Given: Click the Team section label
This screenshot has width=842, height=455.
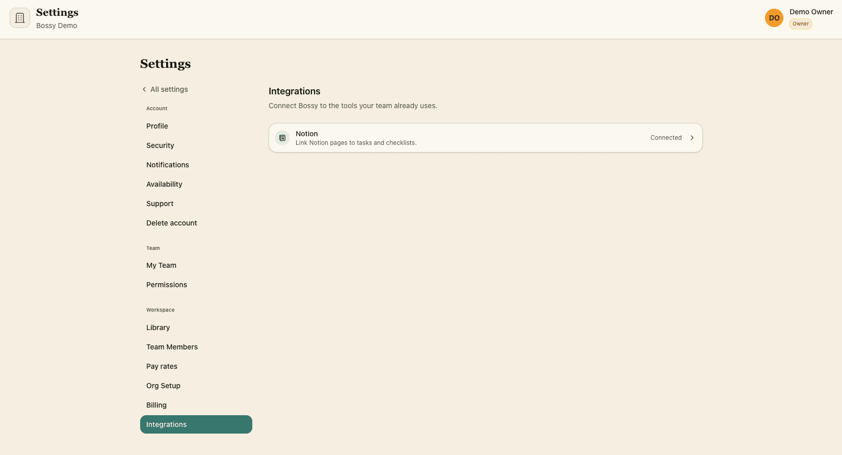Looking at the screenshot, I should click(x=153, y=248).
